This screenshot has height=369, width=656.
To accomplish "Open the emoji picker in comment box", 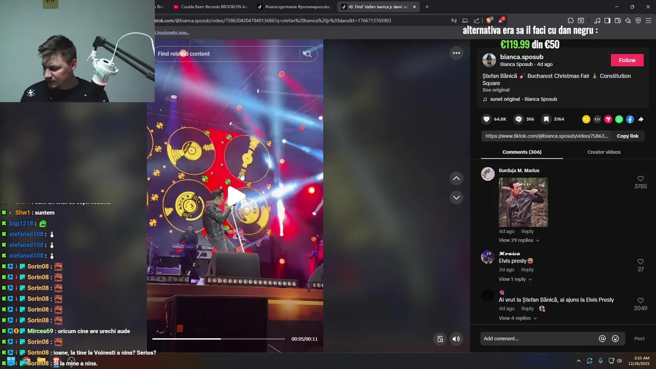I will pyautogui.click(x=616, y=339).
